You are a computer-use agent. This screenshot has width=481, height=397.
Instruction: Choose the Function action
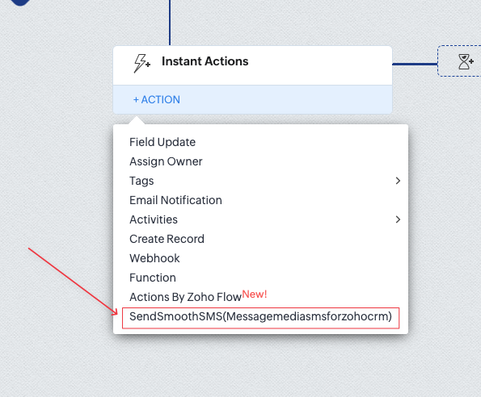coord(153,278)
